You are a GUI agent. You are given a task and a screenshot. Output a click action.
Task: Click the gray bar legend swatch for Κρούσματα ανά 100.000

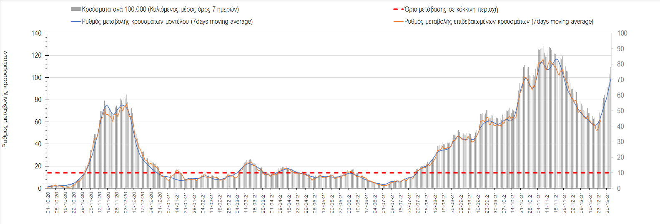76,9
